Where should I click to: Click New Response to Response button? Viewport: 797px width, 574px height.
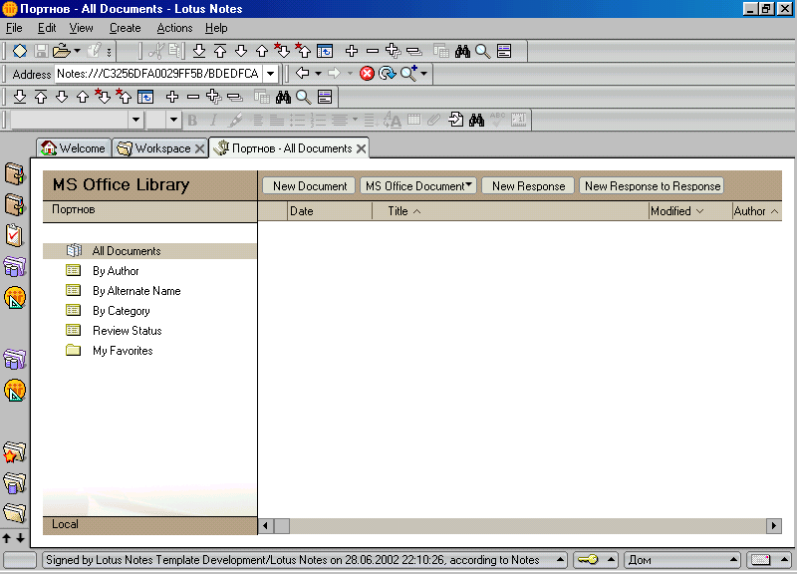653,186
